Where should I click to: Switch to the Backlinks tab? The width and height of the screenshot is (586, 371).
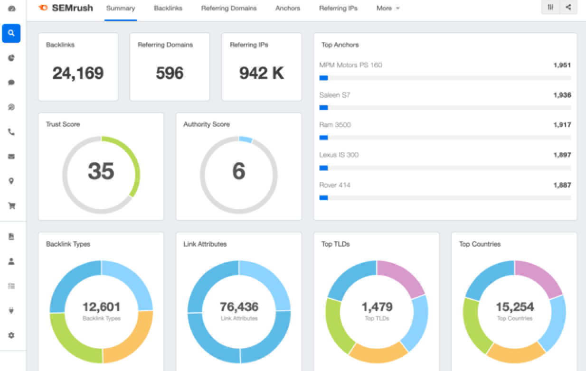pos(168,8)
